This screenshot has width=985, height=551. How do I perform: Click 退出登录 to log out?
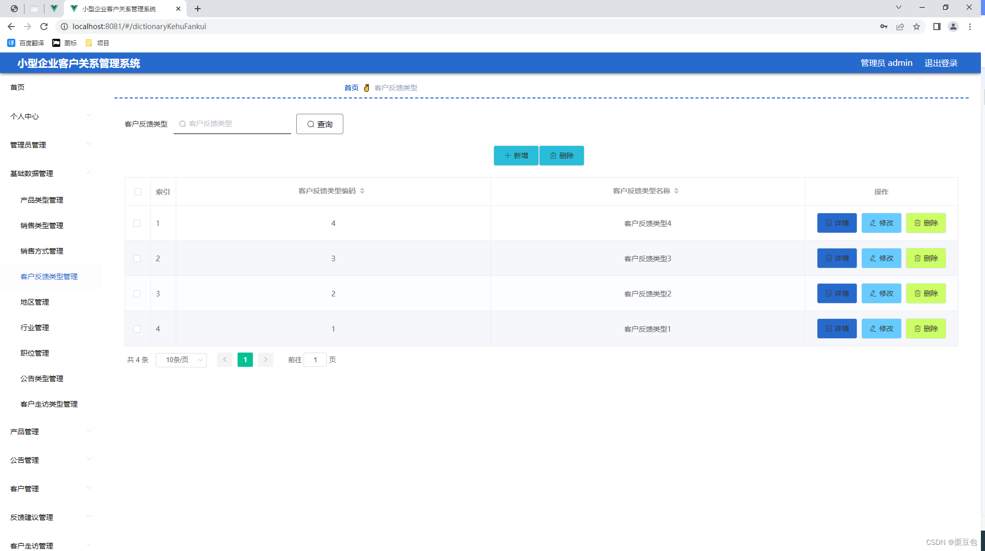[941, 63]
